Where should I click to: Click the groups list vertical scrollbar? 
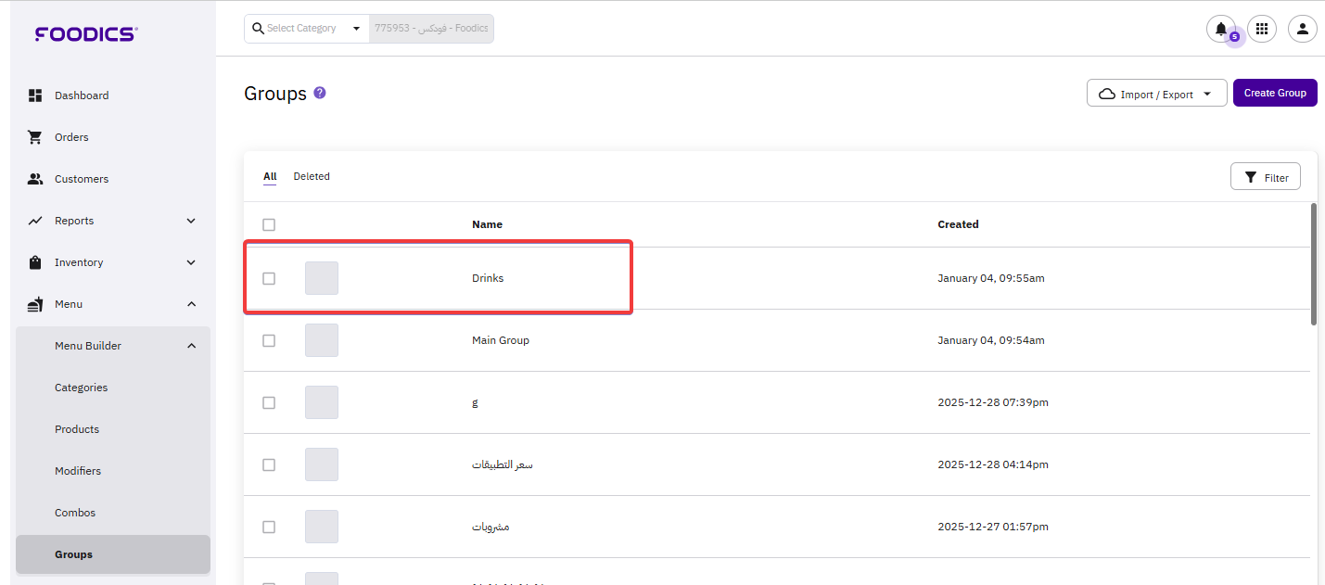click(1313, 264)
